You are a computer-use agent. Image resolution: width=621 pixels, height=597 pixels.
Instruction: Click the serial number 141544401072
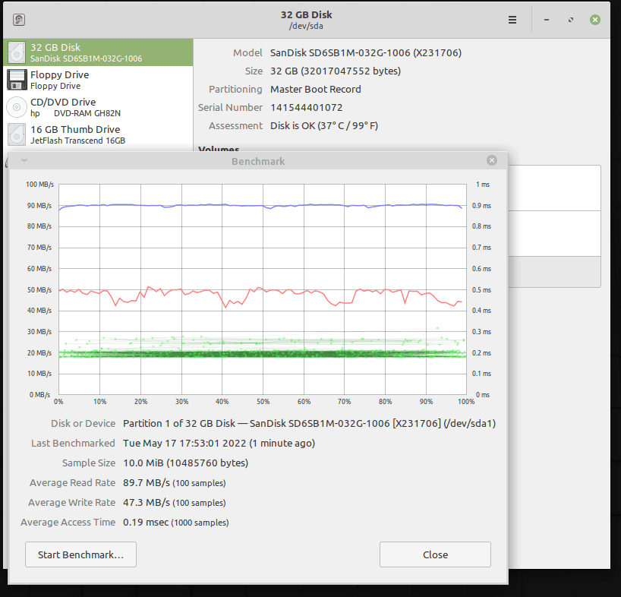[x=307, y=107]
